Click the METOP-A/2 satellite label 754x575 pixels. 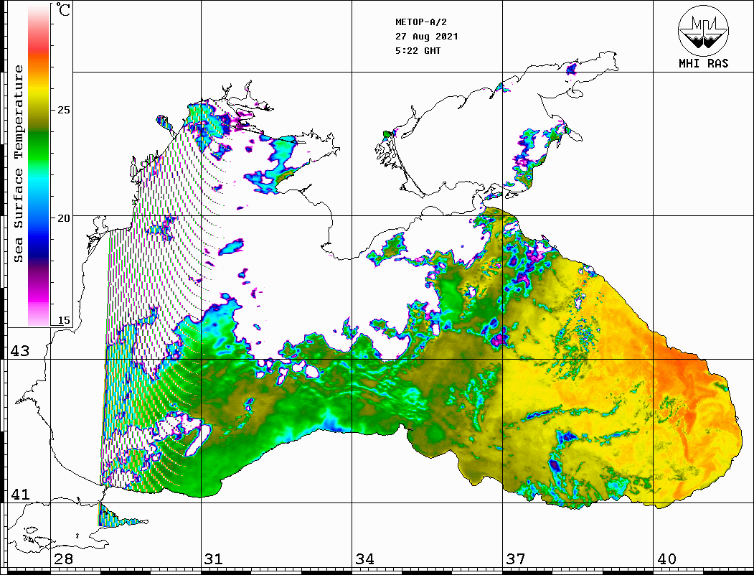click(x=421, y=22)
